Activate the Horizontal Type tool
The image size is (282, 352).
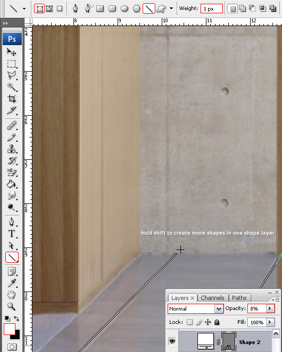pos(11,234)
